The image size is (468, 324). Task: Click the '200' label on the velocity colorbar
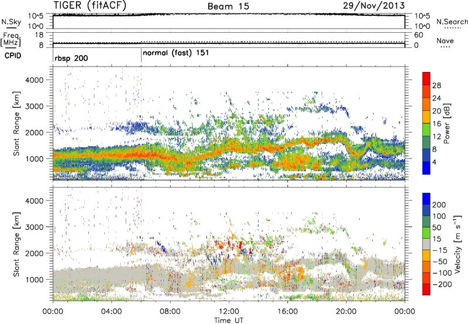[439, 205]
